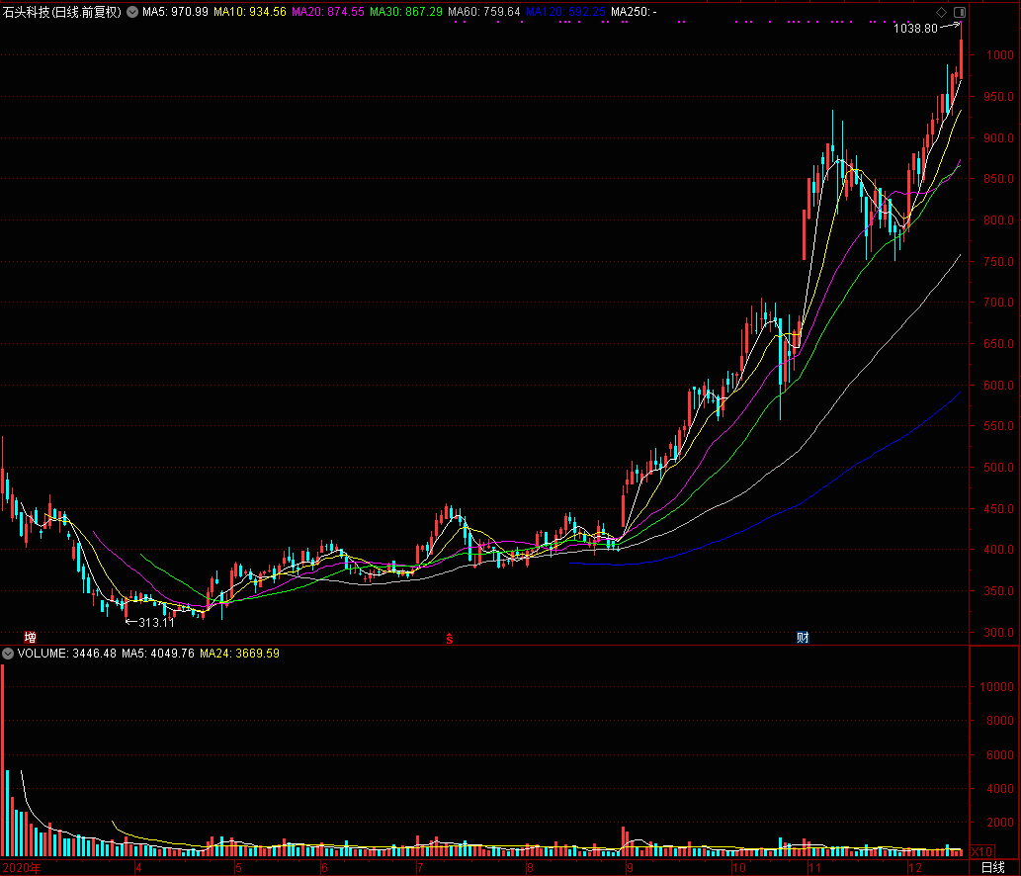Open the VOLUME indicator dropdown arrow
Image resolution: width=1021 pixels, height=876 pixels.
click(8, 654)
